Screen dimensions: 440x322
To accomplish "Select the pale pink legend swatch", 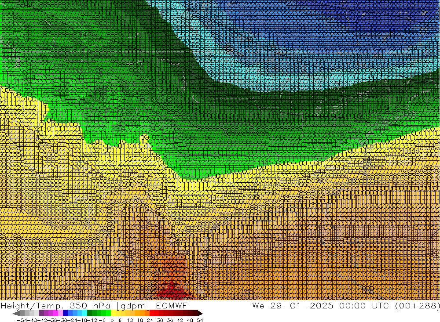I will (61, 313).
